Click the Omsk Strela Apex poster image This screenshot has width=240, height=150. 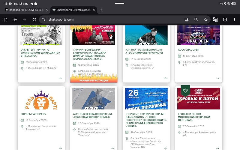click(41, 35)
